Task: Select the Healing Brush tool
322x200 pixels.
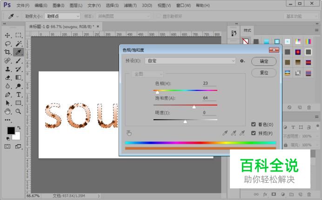Action: (x=7, y=61)
